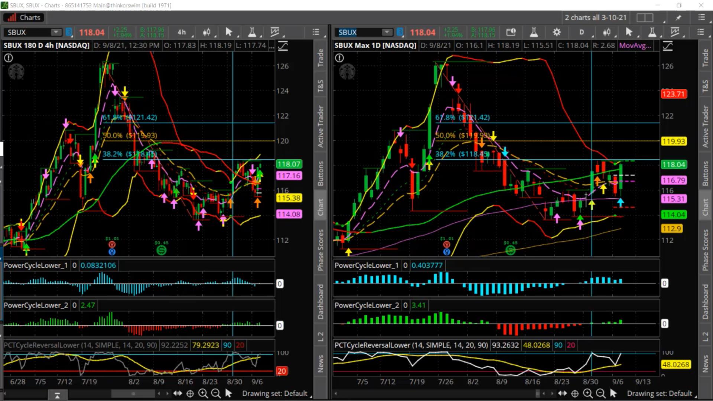
Task: Open chart style candle icon in right chart
Action: tap(607, 32)
